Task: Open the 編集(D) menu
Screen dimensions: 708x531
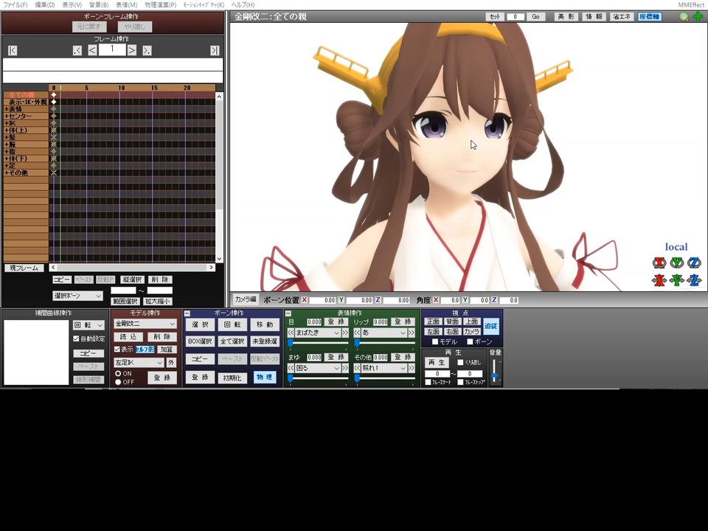Action: point(45,4)
